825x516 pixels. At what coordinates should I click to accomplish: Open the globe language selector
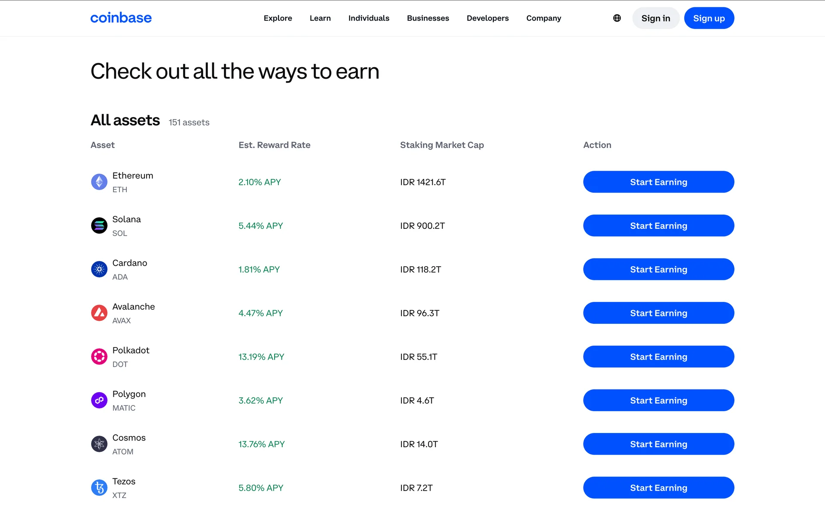tap(617, 18)
